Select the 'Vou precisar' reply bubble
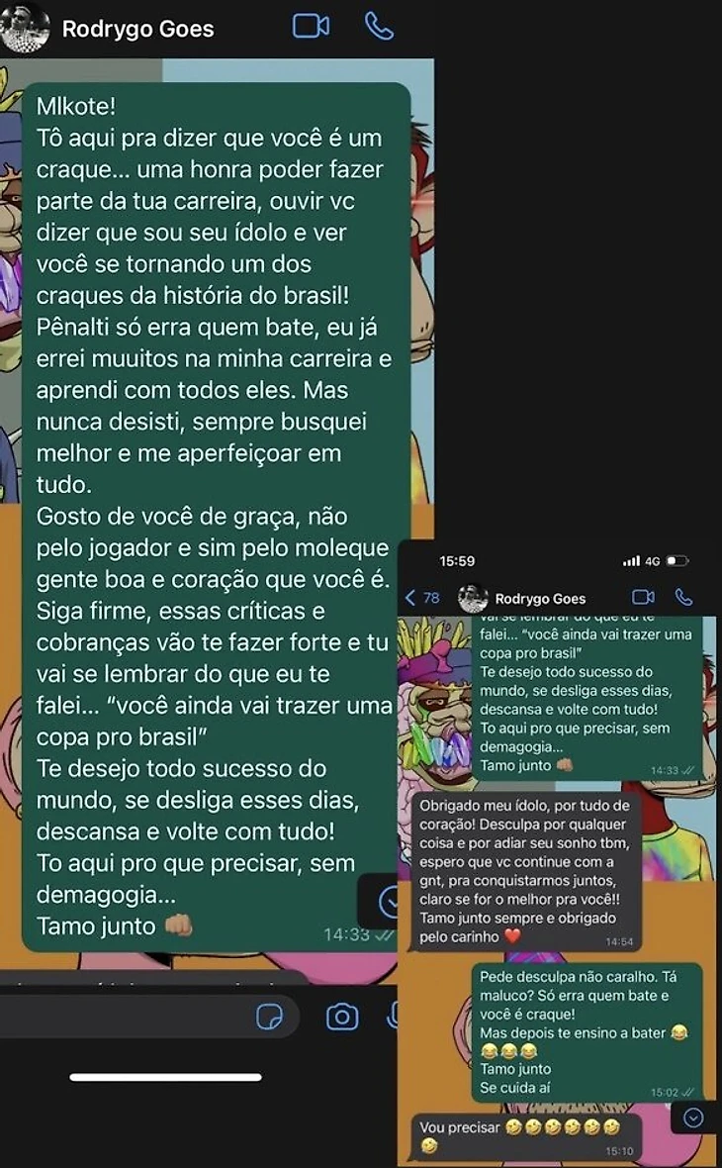Image resolution: width=722 pixels, height=1168 pixels. click(527, 1136)
